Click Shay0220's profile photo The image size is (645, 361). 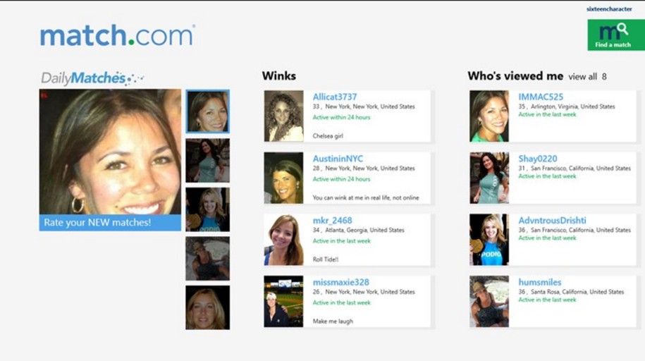[489, 178]
